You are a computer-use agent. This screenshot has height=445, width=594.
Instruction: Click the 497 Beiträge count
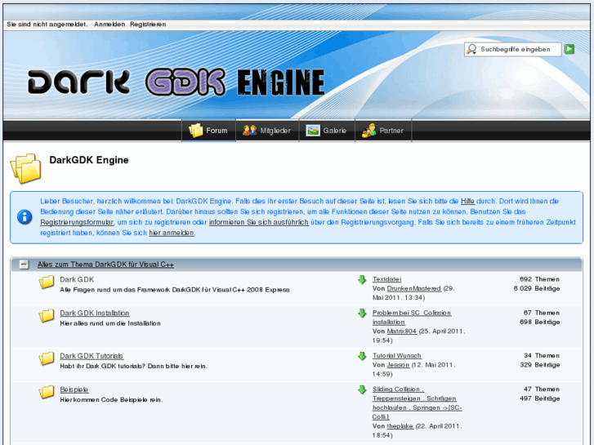(x=539, y=398)
